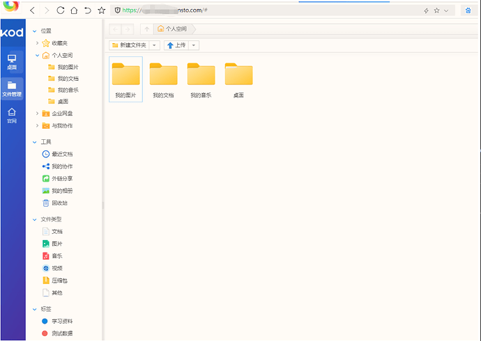Image resolution: width=481 pixels, height=341 pixels.
Task: Select the 我的音乐 folder thumbnail
Action: coord(201,79)
